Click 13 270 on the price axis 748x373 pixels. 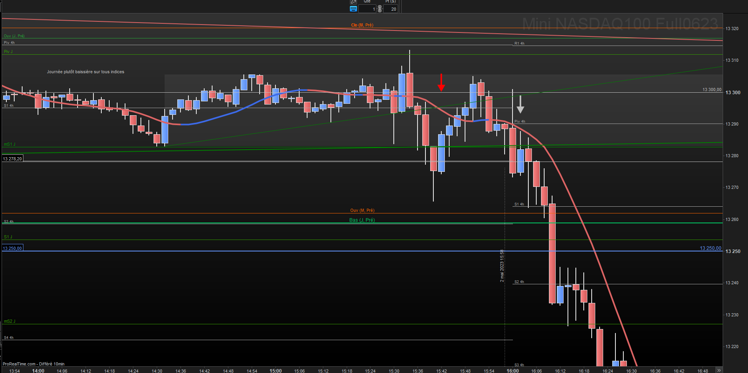(732, 187)
